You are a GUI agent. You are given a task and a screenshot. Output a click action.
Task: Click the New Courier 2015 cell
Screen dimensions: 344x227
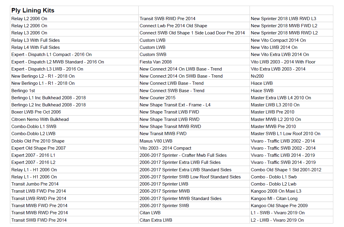pyautogui.click(x=157, y=98)
